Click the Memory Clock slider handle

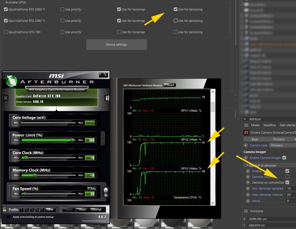35,175
